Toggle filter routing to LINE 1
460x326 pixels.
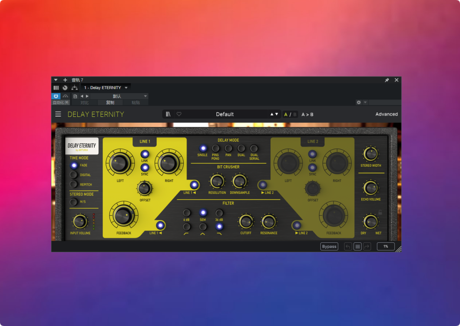(160, 225)
